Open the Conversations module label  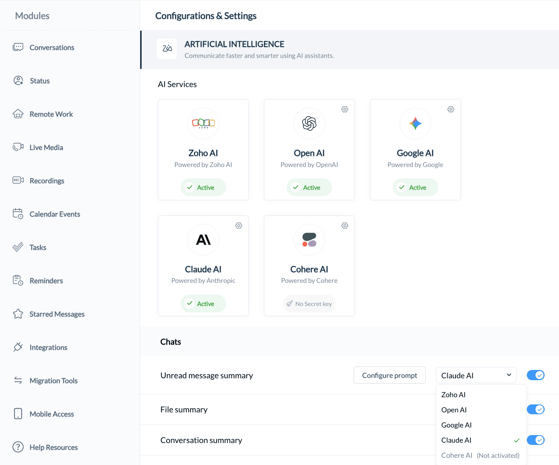click(x=52, y=47)
